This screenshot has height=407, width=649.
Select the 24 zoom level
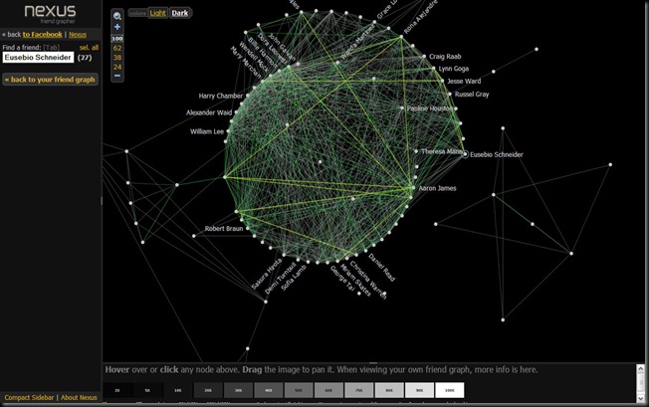pos(117,67)
